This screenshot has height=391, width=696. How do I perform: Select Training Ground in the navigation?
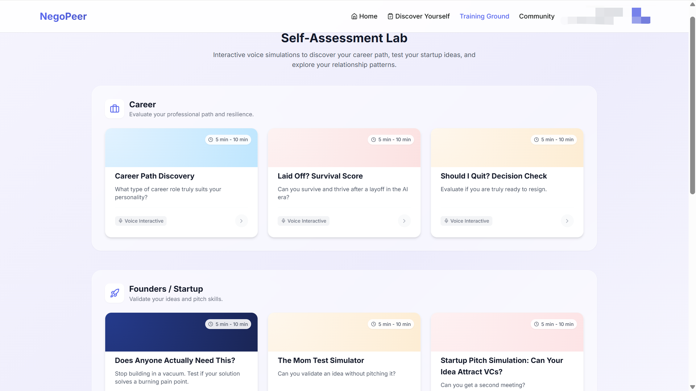484,16
